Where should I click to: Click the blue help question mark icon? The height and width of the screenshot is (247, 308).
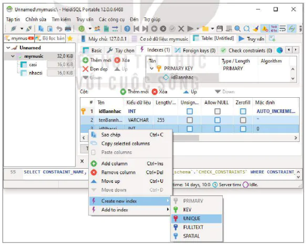pos(127,29)
